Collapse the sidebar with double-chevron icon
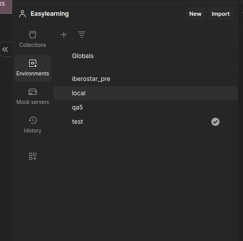Viewport: 243px width, 241px height. click(x=5, y=49)
